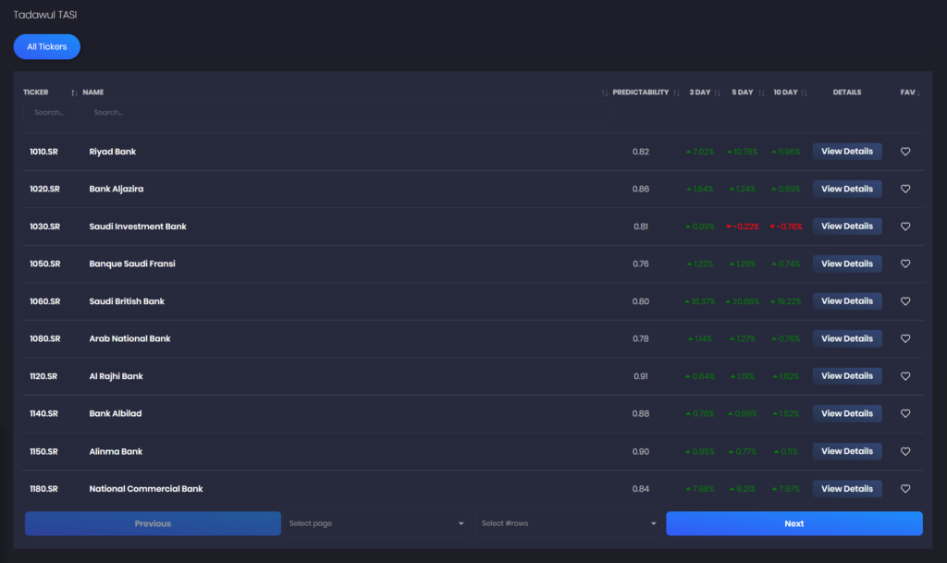Favorite Saudi British Bank heart icon
This screenshot has height=563, width=947.
click(x=904, y=301)
